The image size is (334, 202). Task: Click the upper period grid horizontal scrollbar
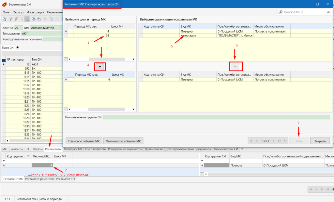[107, 59]
